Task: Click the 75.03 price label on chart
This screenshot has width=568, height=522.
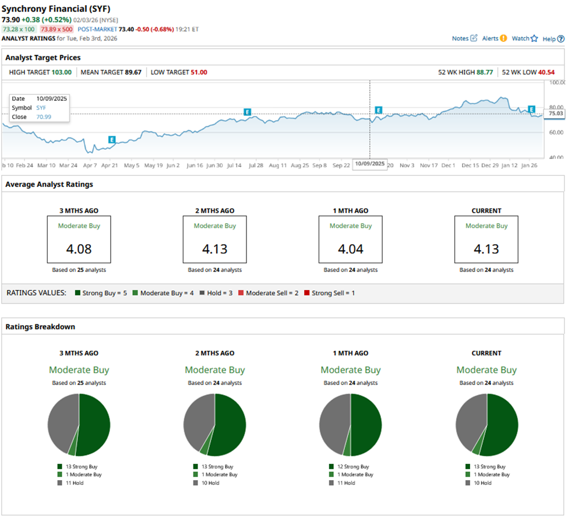Action: click(555, 114)
